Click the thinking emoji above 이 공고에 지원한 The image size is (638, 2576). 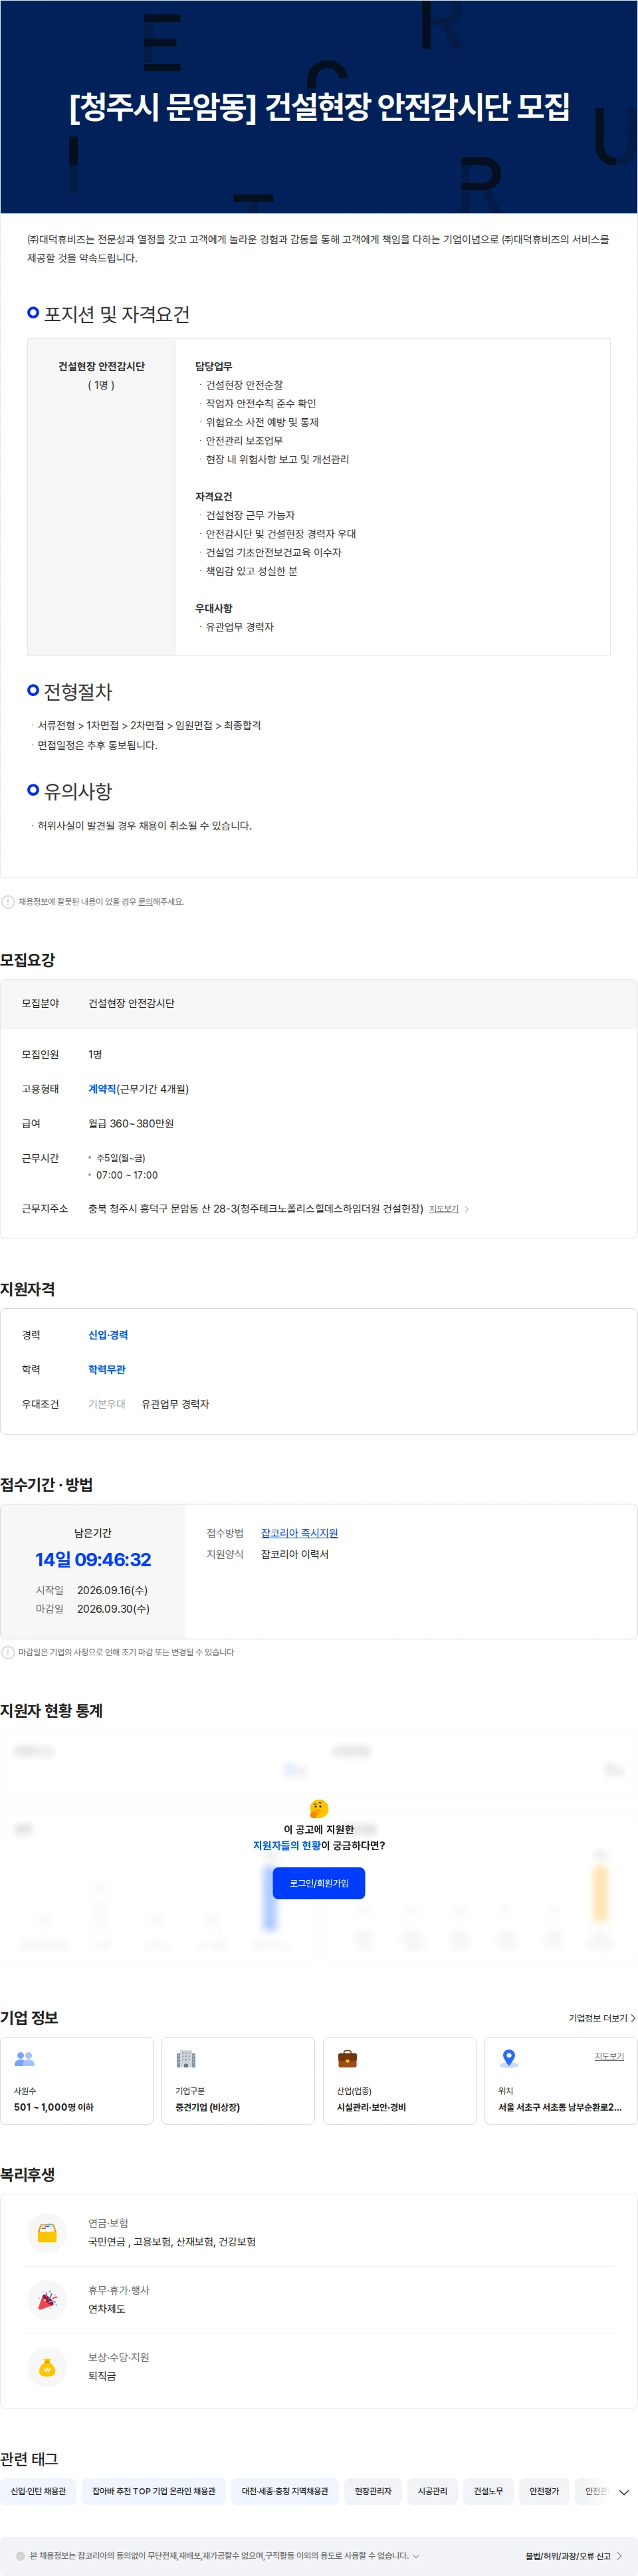(319, 1808)
